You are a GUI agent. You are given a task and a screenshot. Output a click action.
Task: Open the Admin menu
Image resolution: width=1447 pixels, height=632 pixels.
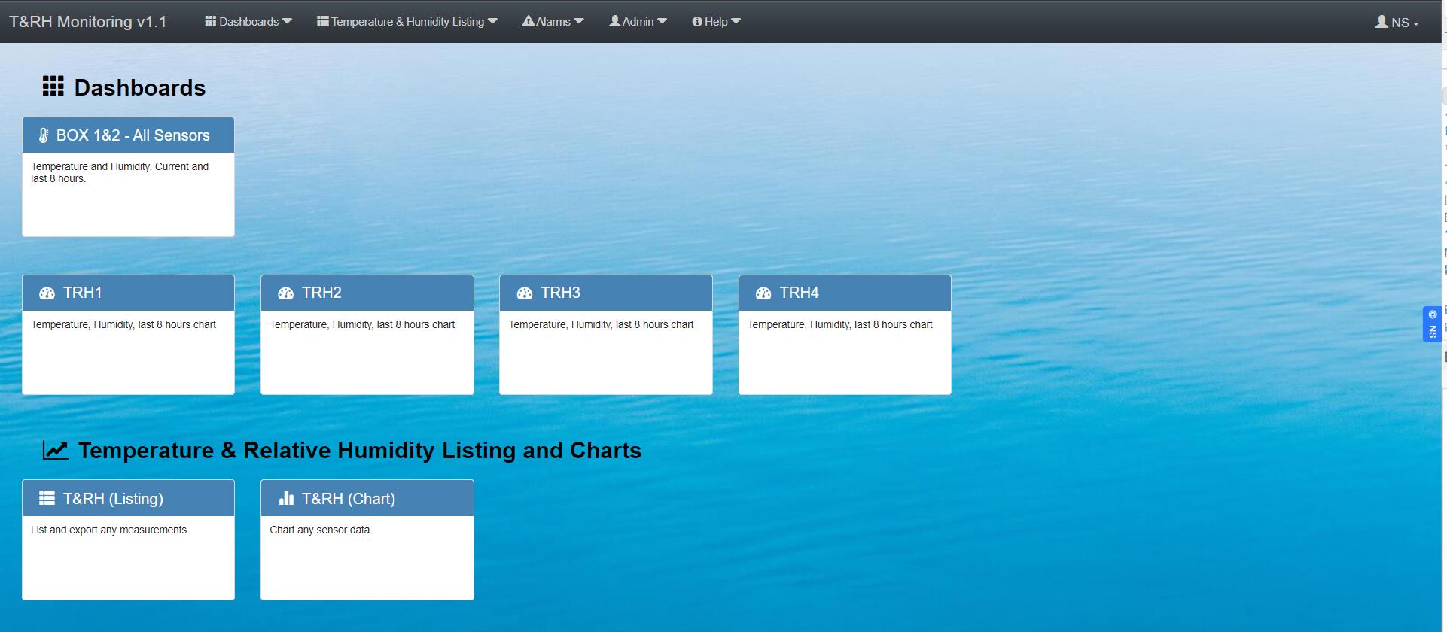pyautogui.click(x=638, y=22)
